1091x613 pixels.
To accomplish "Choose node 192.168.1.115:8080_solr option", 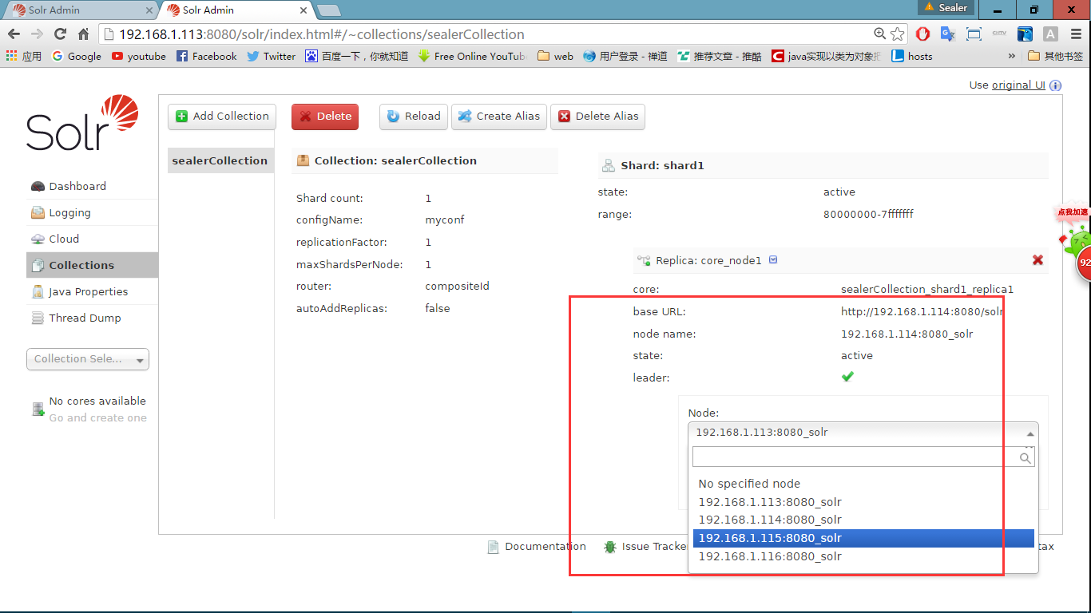I will coord(863,538).
